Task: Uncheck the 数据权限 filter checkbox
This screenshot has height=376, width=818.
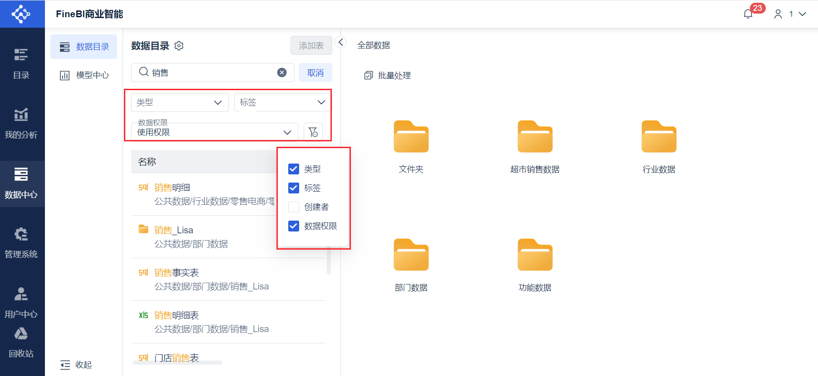Action: point(294,226)
